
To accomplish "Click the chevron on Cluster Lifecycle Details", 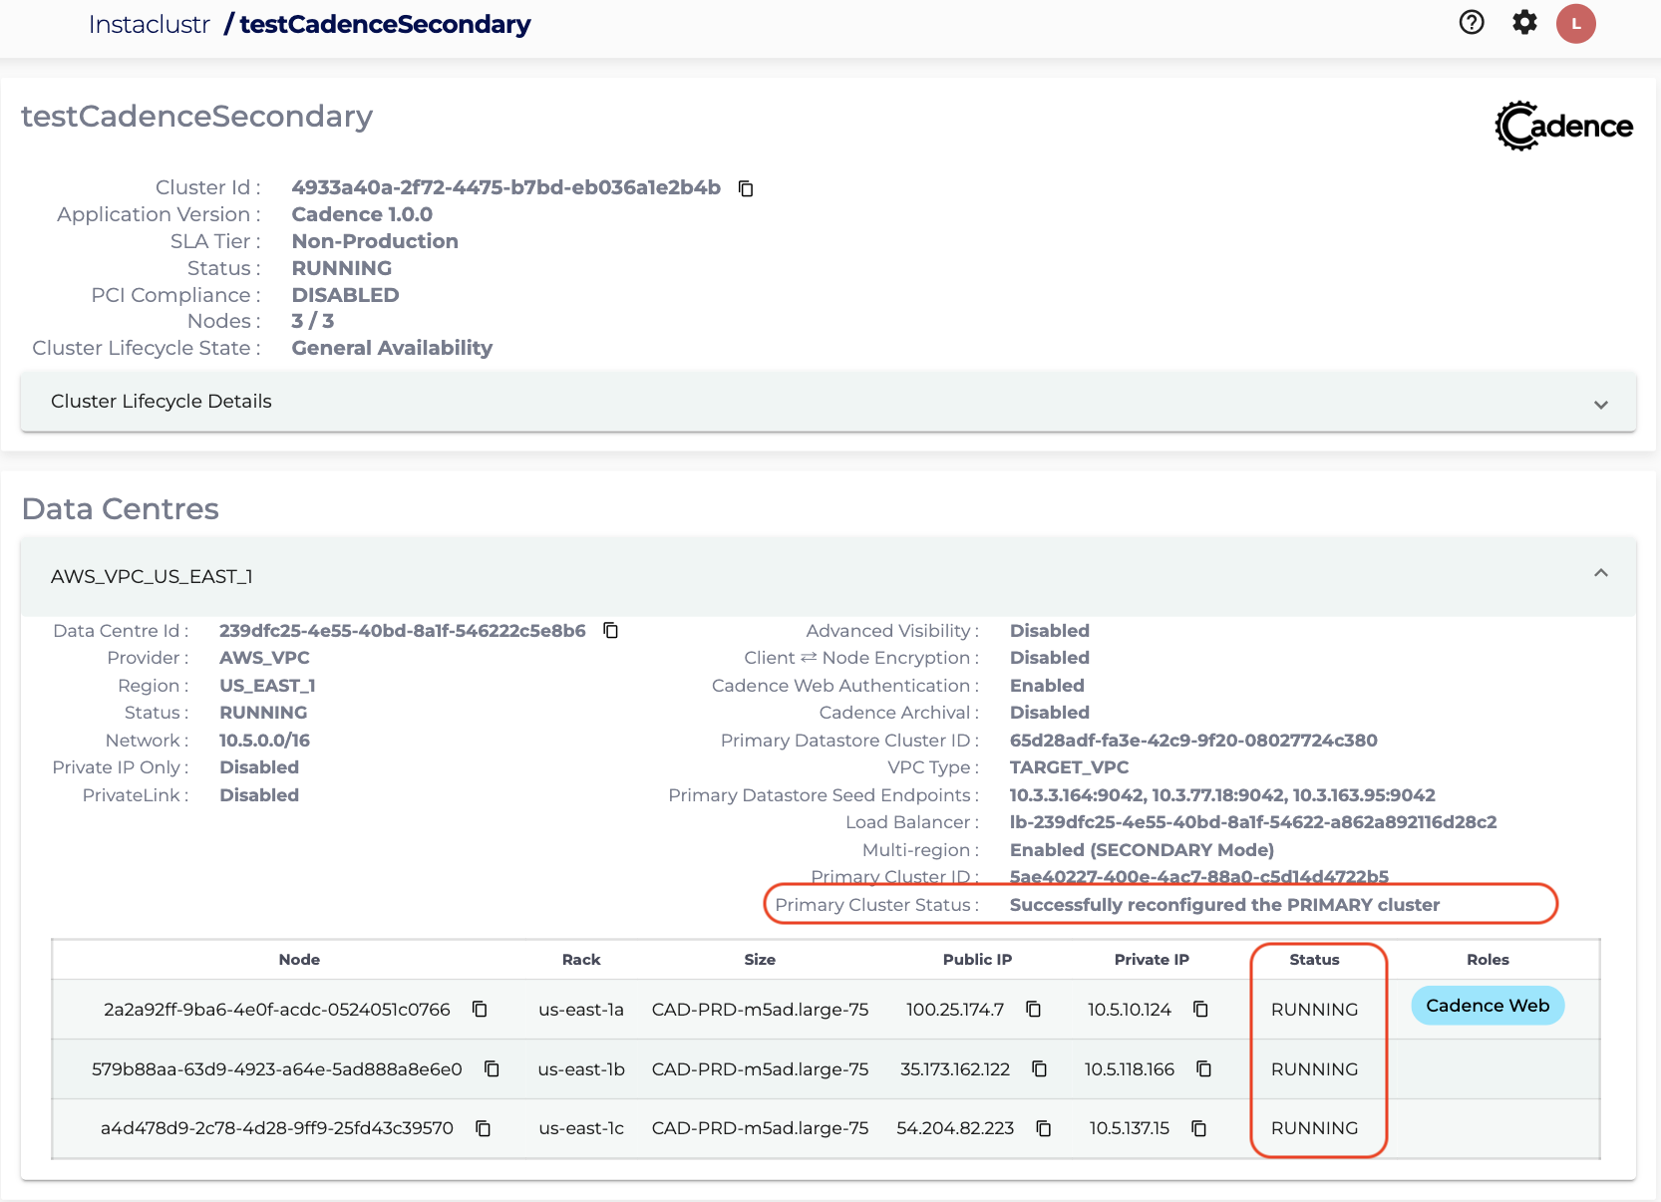I will pos(1601,405).
